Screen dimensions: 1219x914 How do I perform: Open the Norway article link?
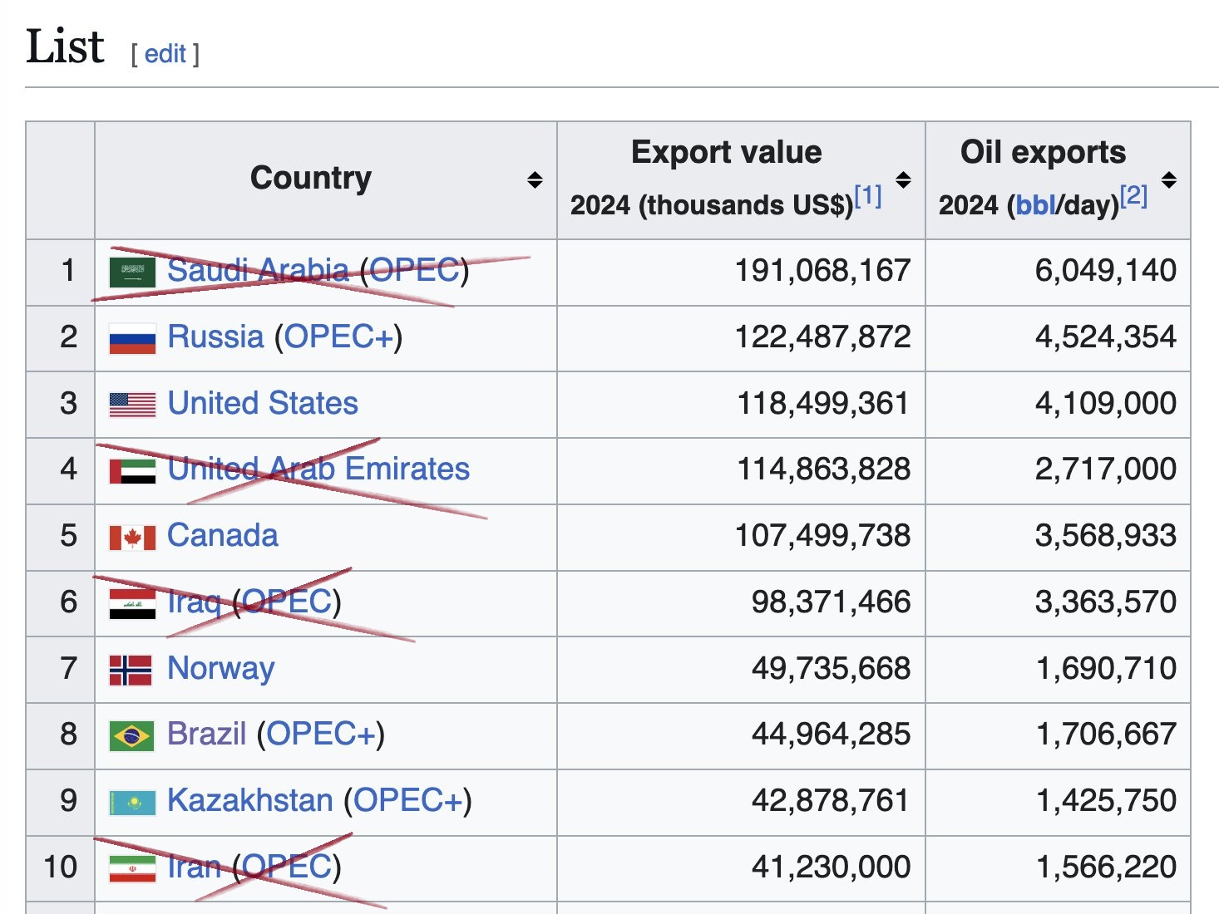click(x=220, y=669)
